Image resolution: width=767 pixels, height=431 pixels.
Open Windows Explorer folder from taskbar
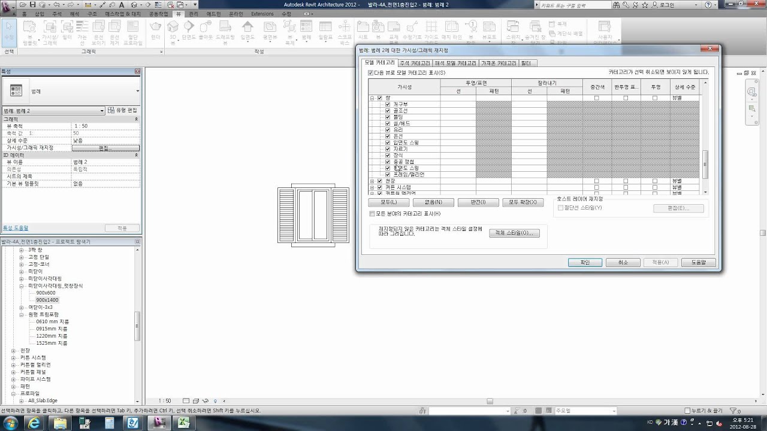pos(61,423)
